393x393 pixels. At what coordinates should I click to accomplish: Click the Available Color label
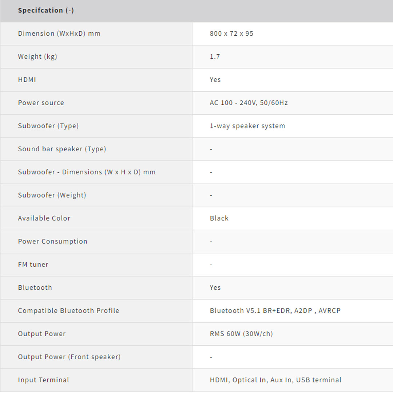point(44,218)
